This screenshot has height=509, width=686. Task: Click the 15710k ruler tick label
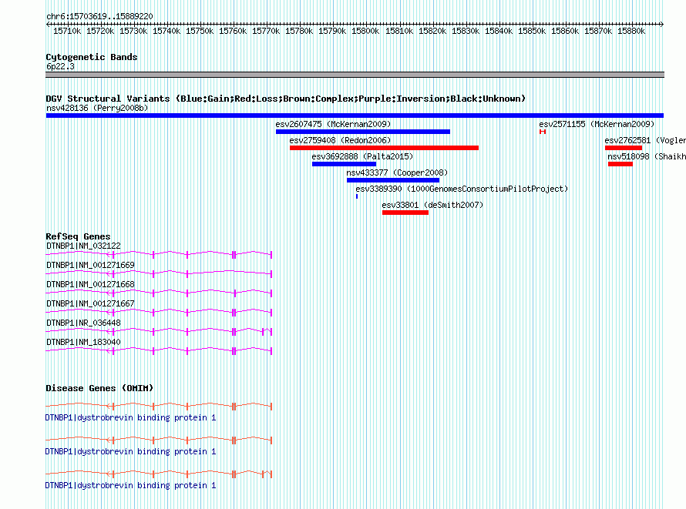67,31
